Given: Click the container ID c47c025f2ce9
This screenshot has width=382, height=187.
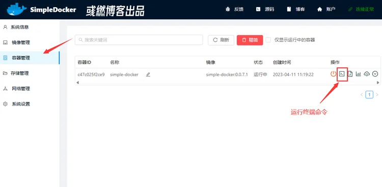Looking at the screenshot, I should click(91, 74).
